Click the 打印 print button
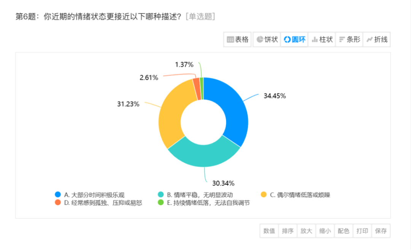This screenshot has height=250, width=411. coord(362,231)
